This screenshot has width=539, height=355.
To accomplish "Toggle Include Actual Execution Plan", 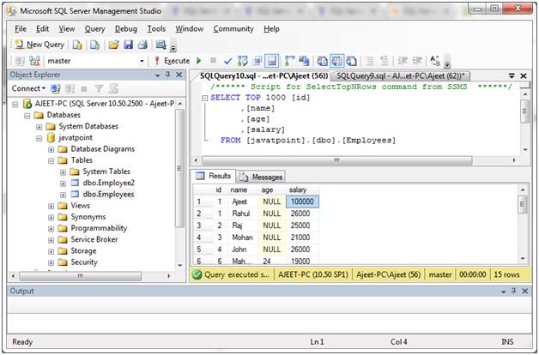I will pyautogui.click(x=289, y=61).
